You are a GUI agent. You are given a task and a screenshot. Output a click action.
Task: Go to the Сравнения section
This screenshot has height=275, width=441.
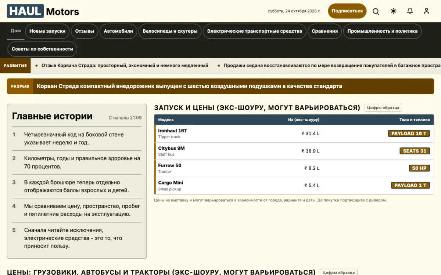(325, 31)
